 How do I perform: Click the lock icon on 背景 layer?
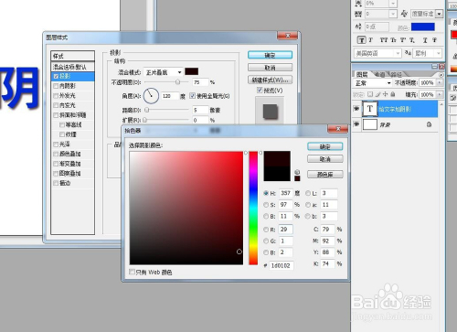coord(429,124)
